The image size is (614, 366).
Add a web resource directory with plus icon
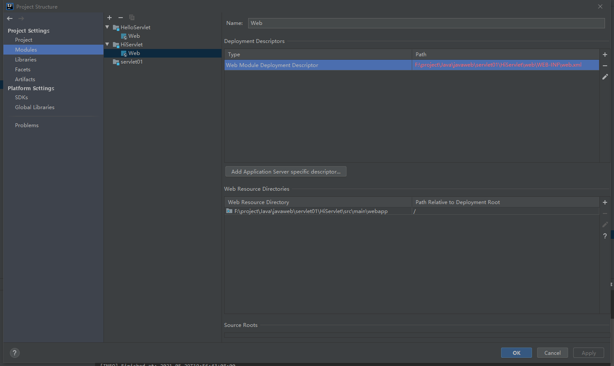pyautogui.click(x=605, y=202)
